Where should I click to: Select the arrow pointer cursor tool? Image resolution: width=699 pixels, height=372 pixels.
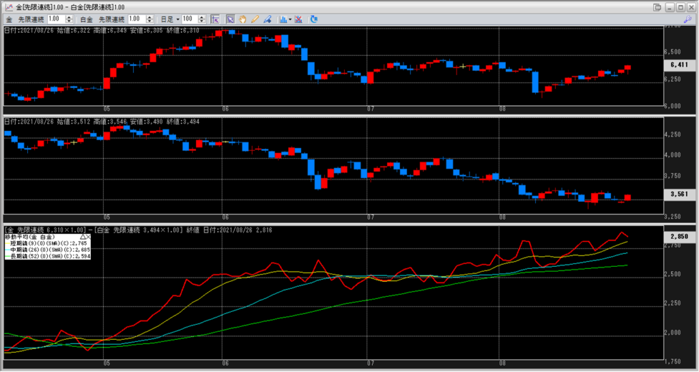(231, 19)
